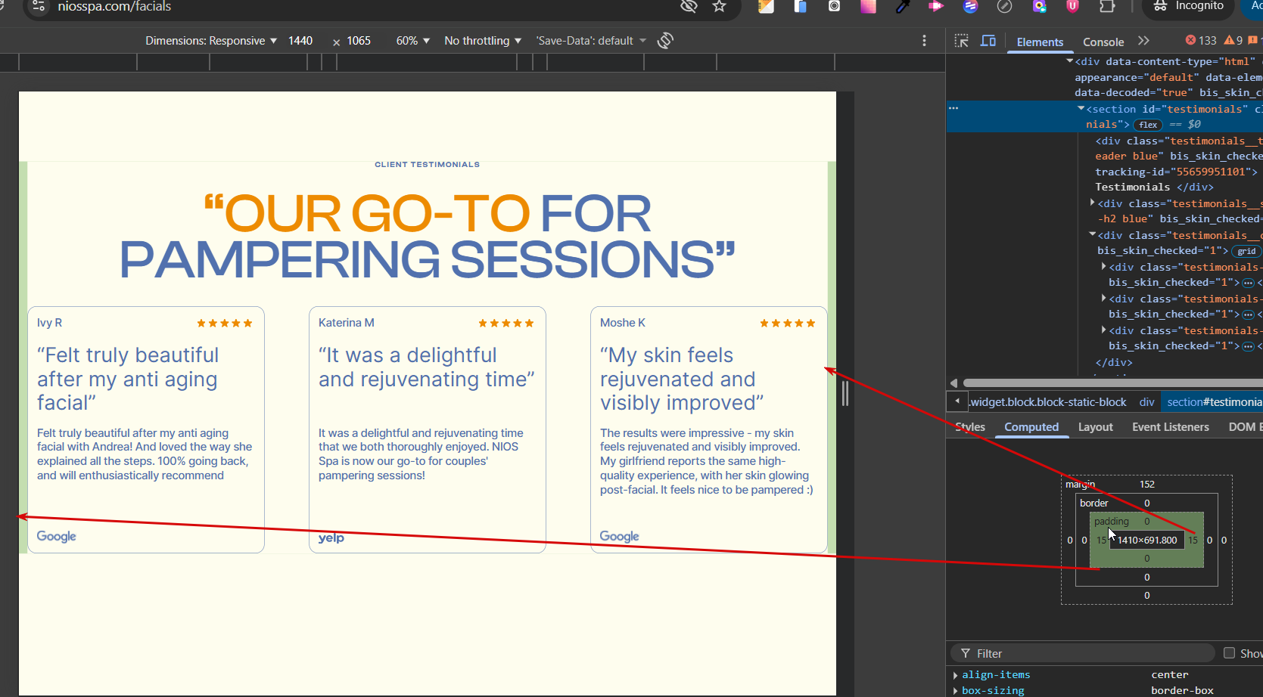Image resolution: width=1263 pixels, height=697 pixels.
Task: Open the grey circular pencil extension icon
Action: (x=1004, y=6)
